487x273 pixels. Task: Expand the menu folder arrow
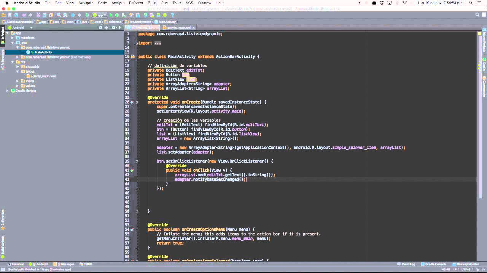tap(18, 81)
